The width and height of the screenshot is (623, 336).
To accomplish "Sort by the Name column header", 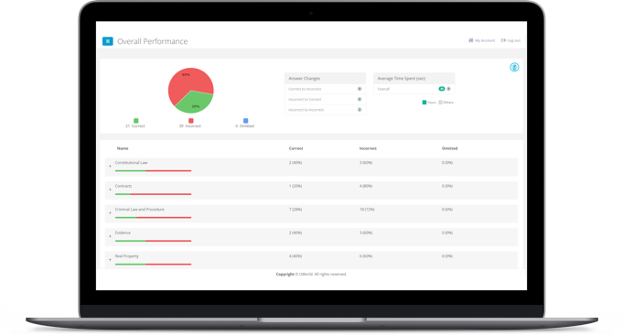I will click(x=123, y=148).
